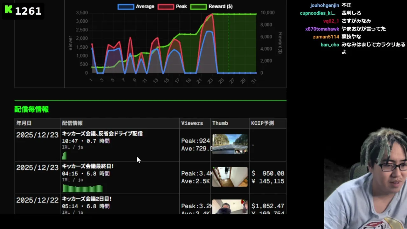This screenshot has width=407, height=229.
Task: Click the 配信毎情報 section heading
Action: (x=31, y=109)
